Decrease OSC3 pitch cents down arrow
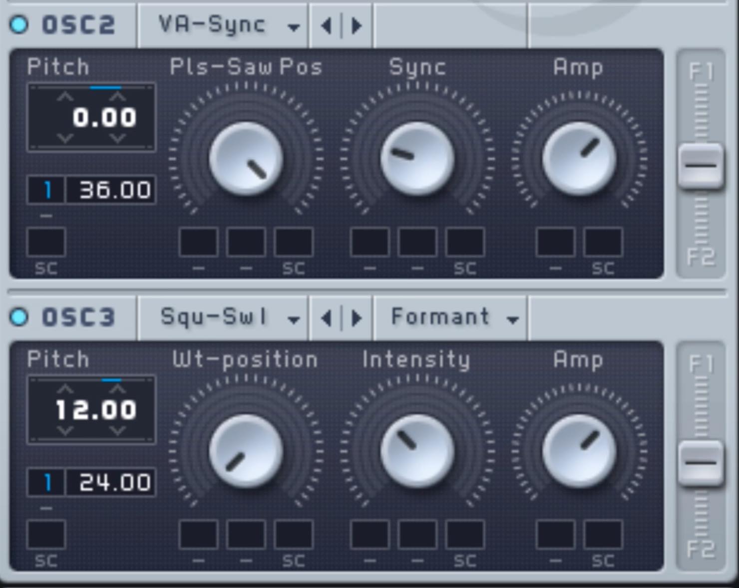 pyautogui.click(x=117, y=431)
